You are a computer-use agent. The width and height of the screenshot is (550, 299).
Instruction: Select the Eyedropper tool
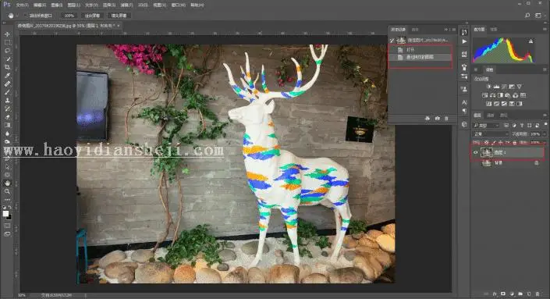click(x=7, y=76)
